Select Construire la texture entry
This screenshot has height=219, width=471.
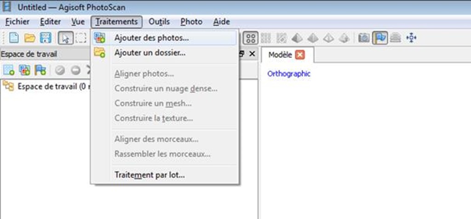click(164, 118)
